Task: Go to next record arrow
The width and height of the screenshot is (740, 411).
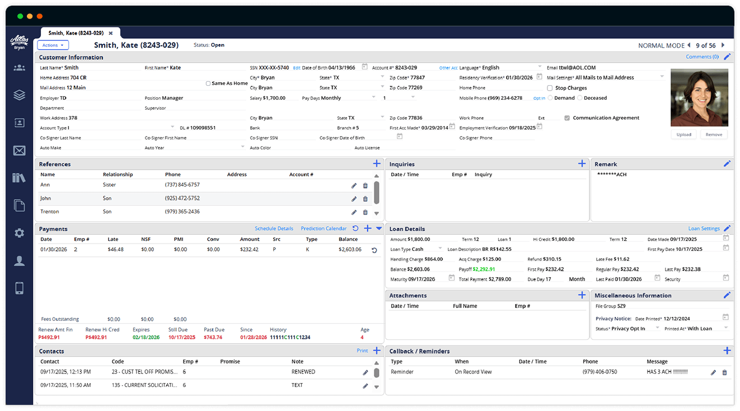Action: [x=723, y=45]
